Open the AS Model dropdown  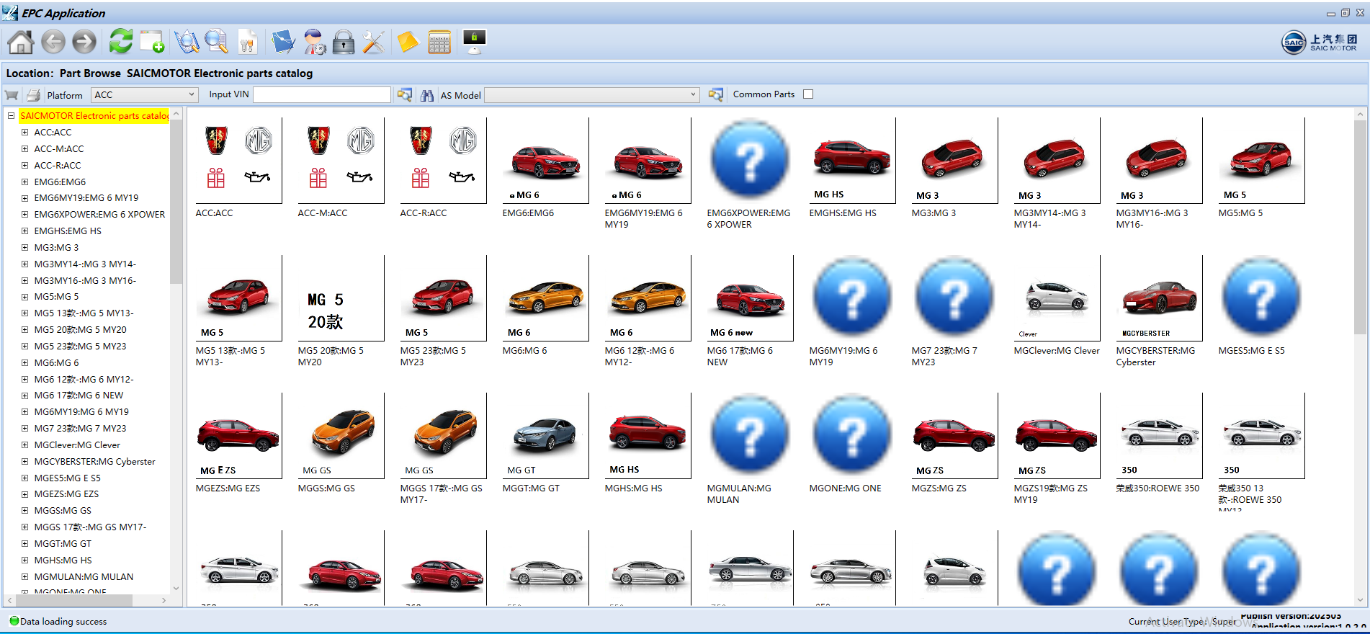(x=592, y=94)
